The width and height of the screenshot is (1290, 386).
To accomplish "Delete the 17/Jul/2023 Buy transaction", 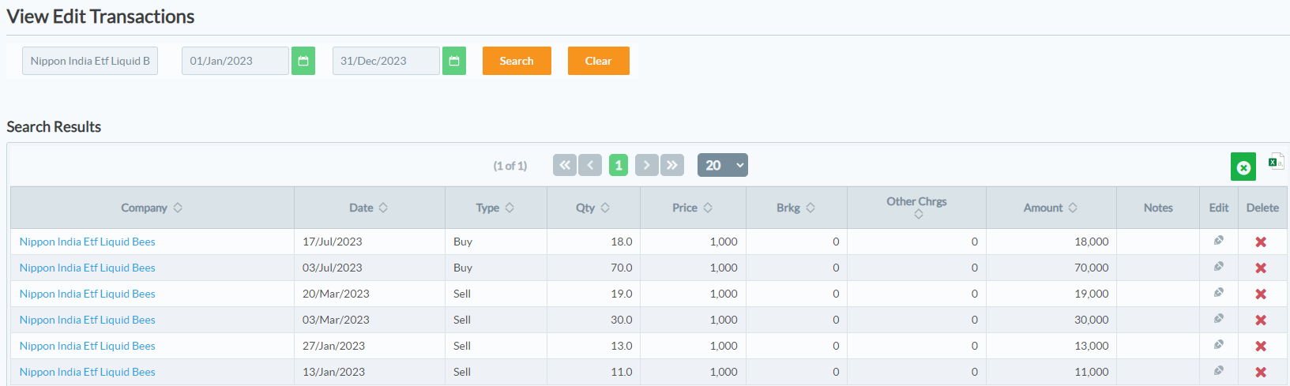I will pyautogui.click(x=1261, y=242).
